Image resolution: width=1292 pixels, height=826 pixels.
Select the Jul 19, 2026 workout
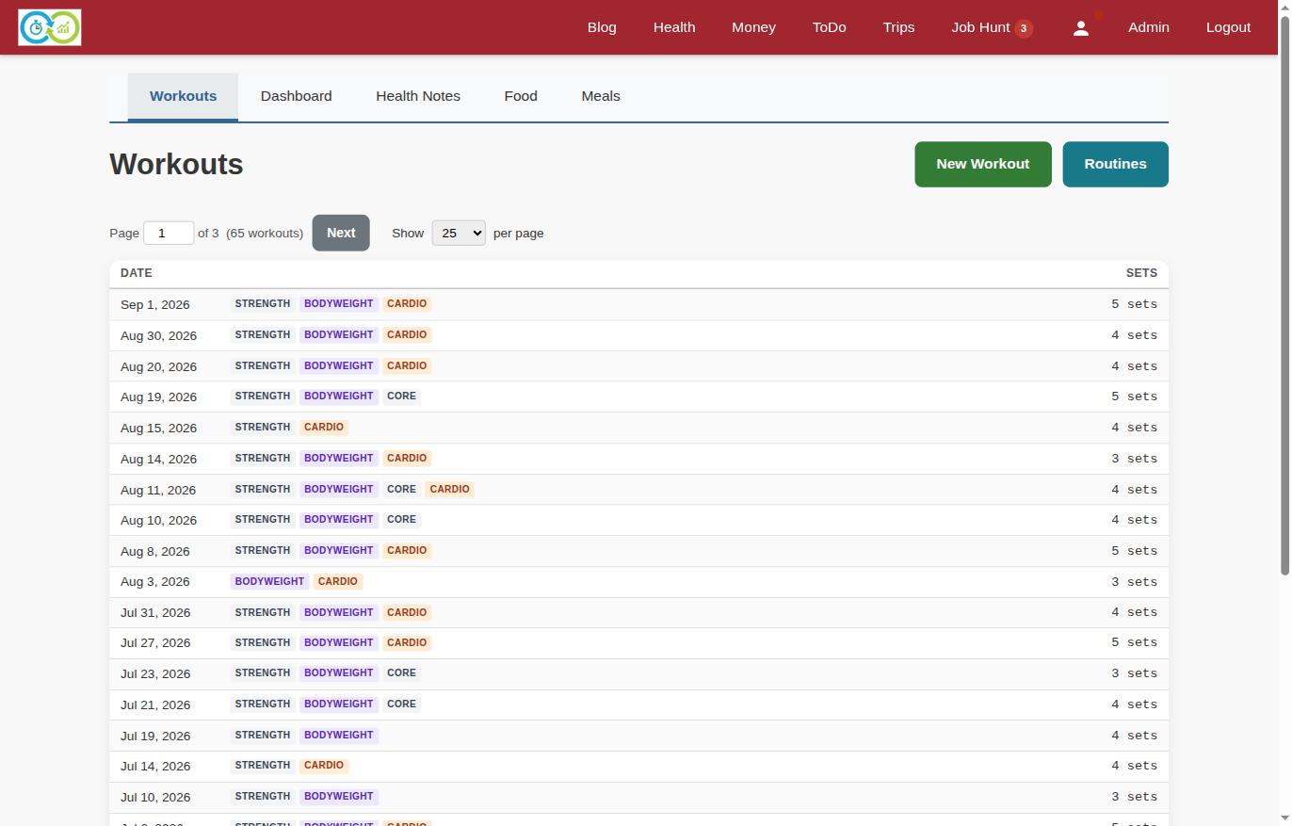click(x=638, y=736)
